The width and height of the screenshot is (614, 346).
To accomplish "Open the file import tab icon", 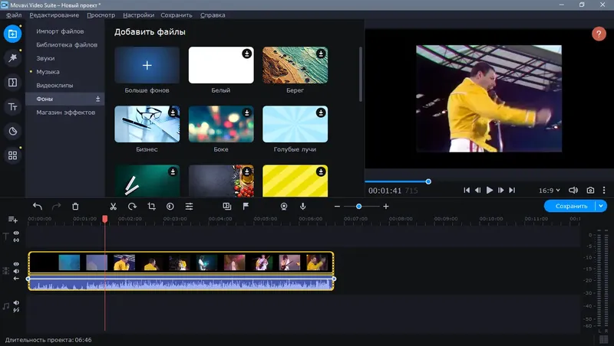I will (12, 34).
